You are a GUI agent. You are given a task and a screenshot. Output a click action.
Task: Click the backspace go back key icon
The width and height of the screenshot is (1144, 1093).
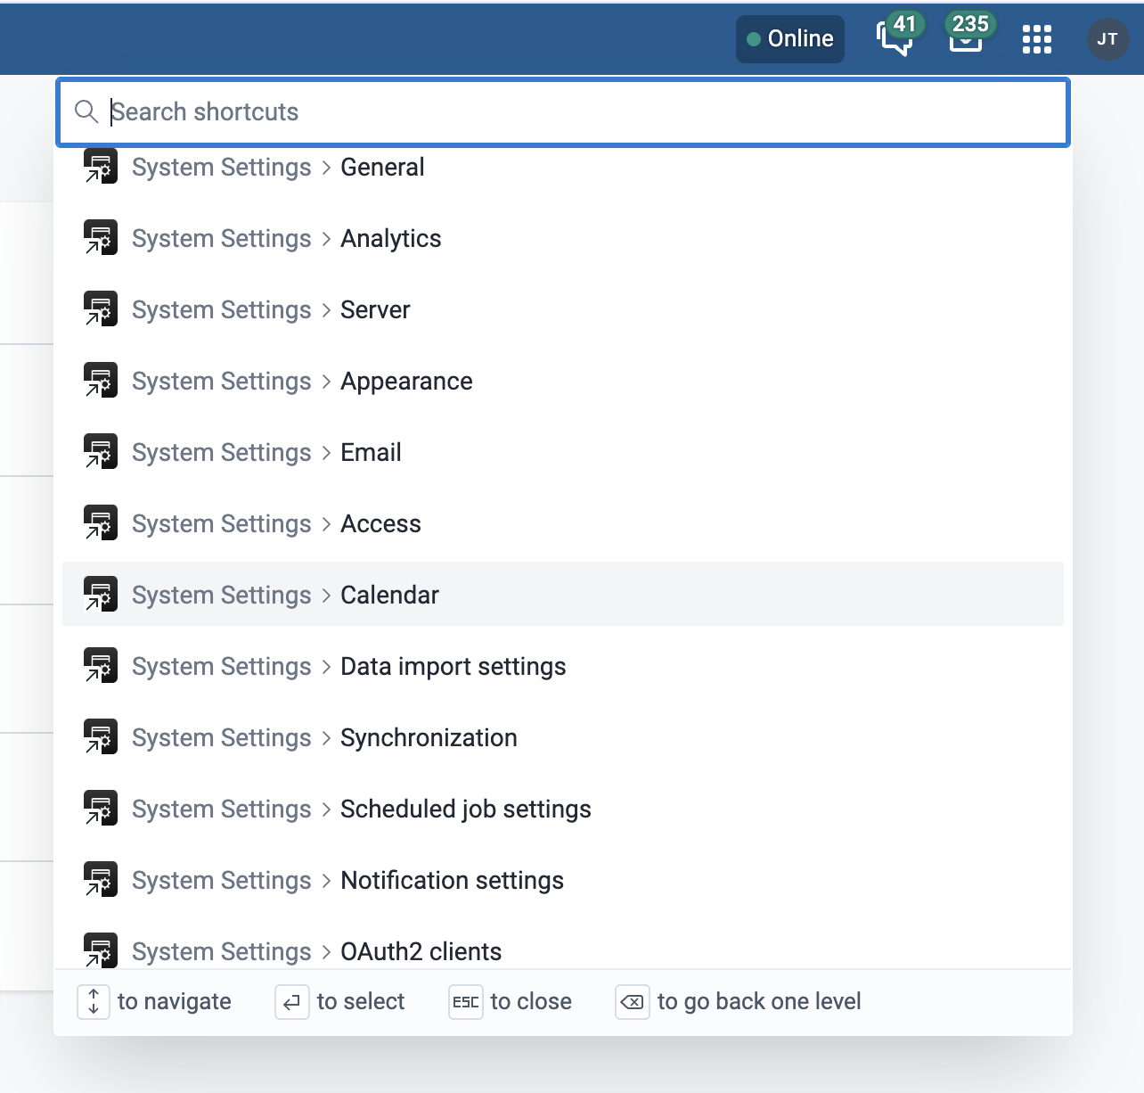pos(632,1002)
